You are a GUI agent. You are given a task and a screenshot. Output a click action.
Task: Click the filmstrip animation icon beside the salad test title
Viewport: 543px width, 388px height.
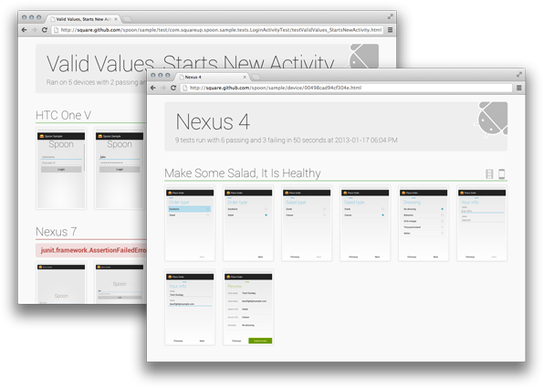coord(489,173)
